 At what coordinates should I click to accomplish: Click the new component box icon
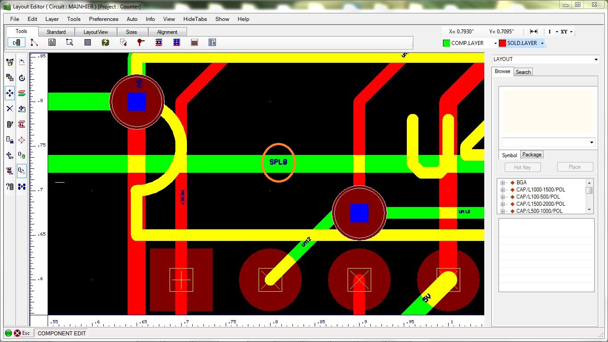(x=10, y=62)
